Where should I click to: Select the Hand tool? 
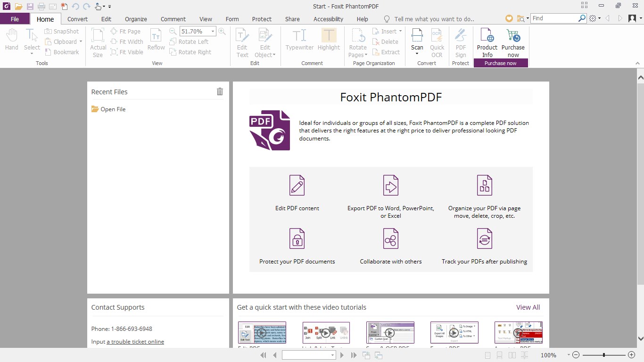[12, 40]
